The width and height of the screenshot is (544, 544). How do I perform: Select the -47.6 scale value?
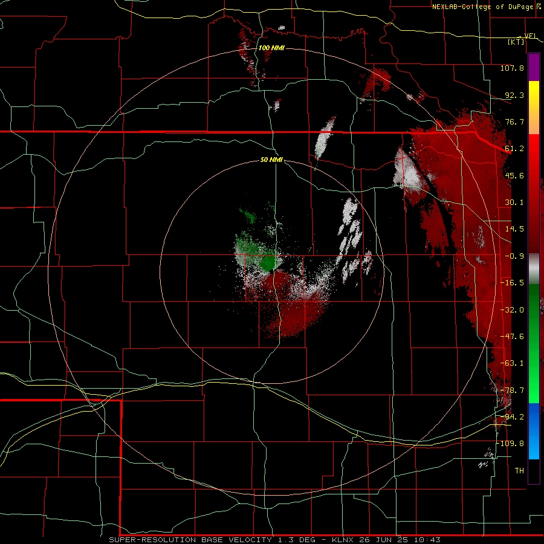tap(512, 337)
